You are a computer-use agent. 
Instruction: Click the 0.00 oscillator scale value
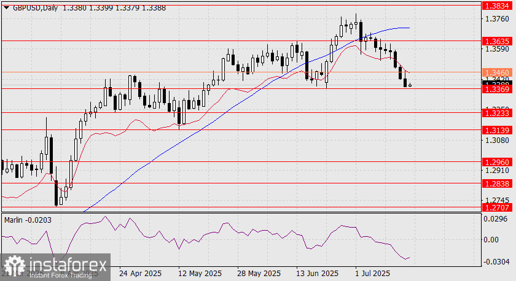(x=491, y=240)
